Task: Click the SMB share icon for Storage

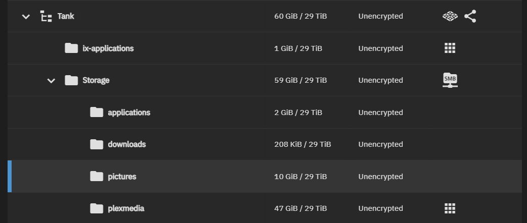Action: pos(450,80)
